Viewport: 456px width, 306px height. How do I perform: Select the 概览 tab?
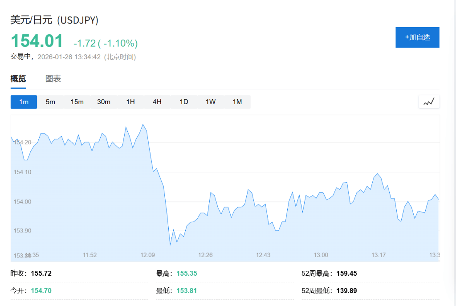[x=18, y=79]
